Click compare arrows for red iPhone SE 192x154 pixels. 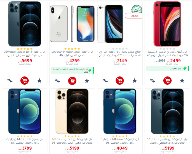point(153,81)
